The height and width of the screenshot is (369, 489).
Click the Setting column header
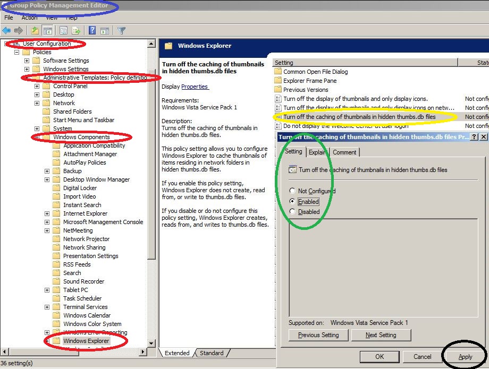(x=365, y=63)
